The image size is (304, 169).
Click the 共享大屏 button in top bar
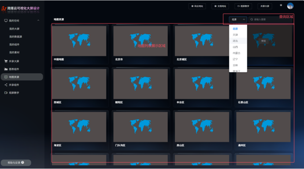(265, 6)
